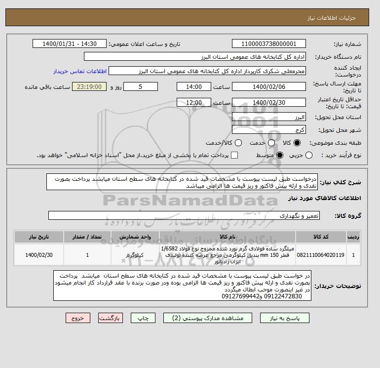Select the خدمت radio button
The height and width of the screenshot is (368, 380).
(271, 143)
